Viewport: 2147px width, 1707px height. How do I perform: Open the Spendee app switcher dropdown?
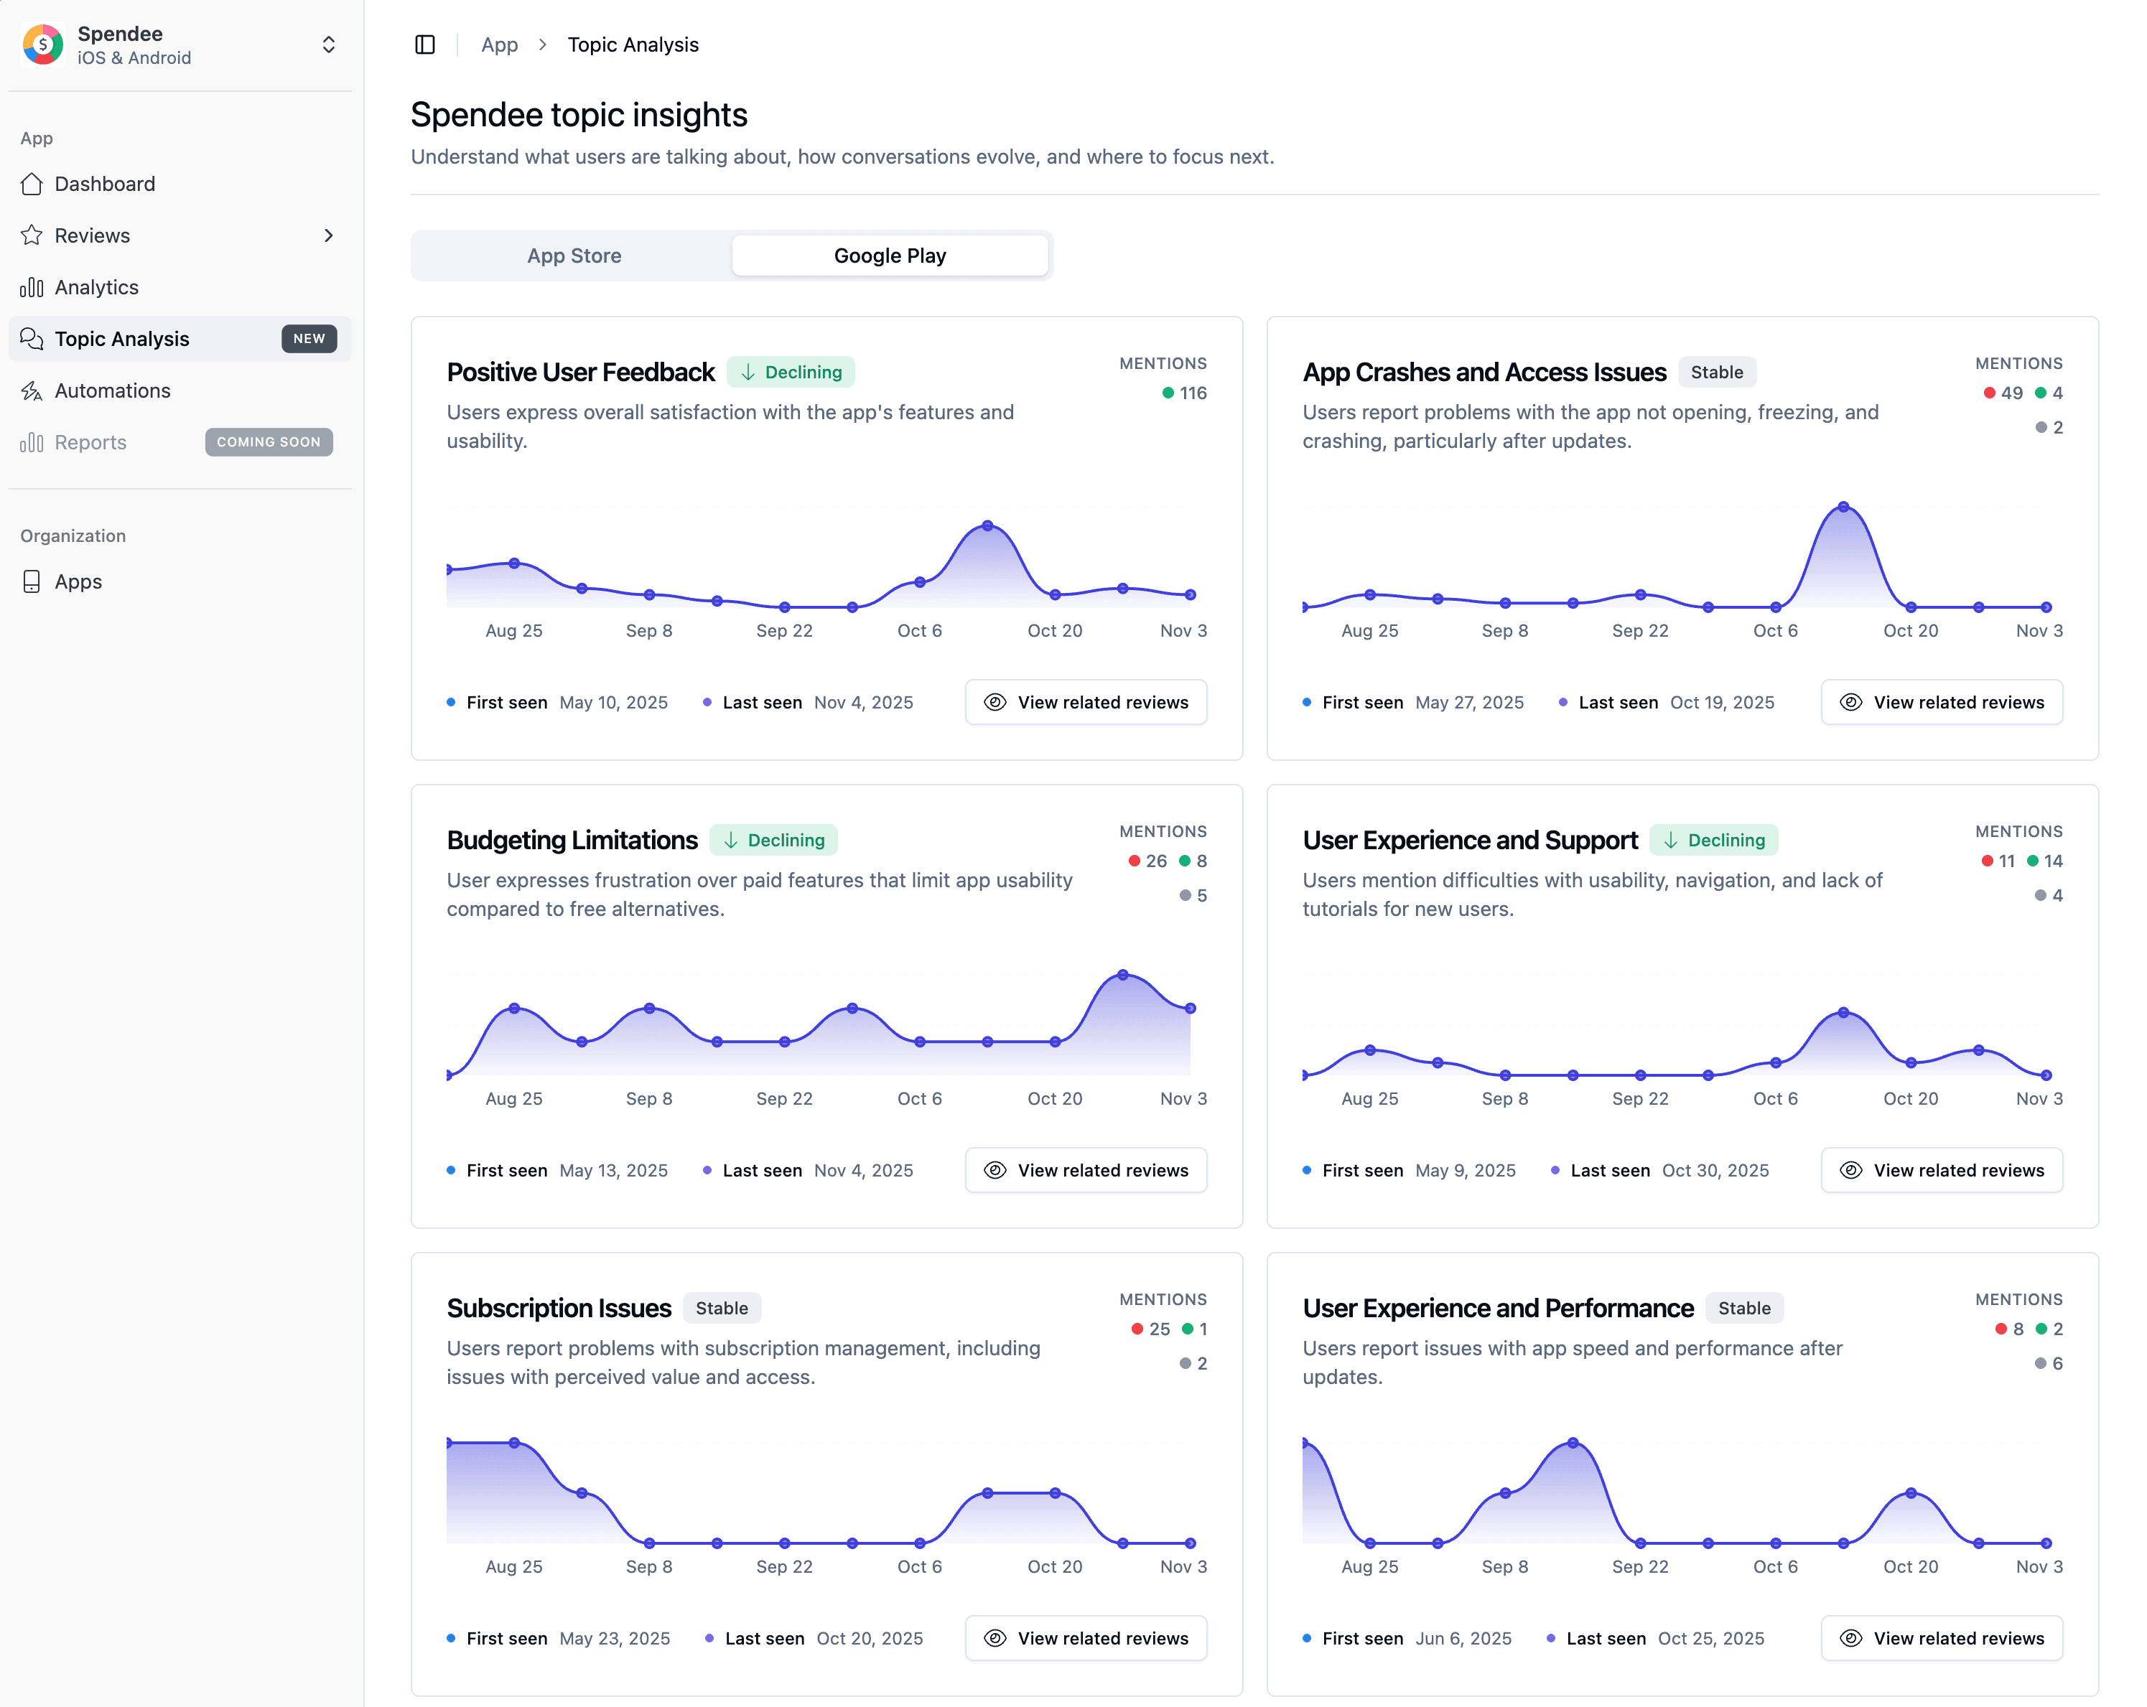coord(329,45)
